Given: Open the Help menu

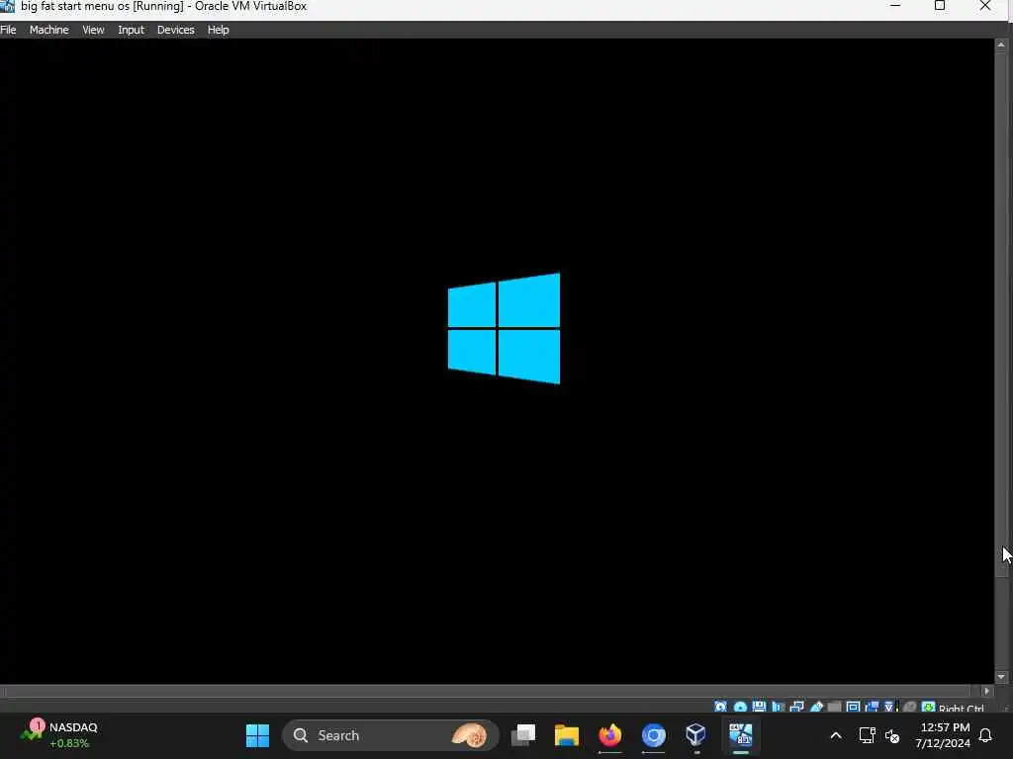Looking at the screenshot, I should 219,30.
